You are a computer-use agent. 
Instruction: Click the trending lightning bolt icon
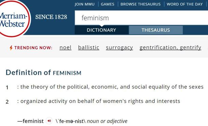11,48
